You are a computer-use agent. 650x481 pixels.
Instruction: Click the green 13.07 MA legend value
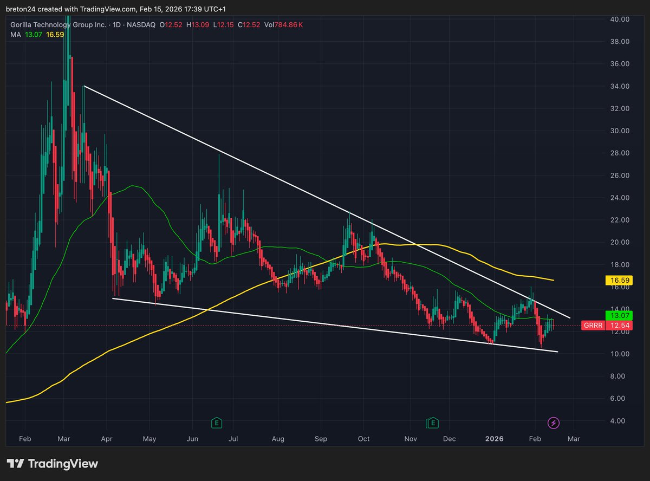pos(34,35)
